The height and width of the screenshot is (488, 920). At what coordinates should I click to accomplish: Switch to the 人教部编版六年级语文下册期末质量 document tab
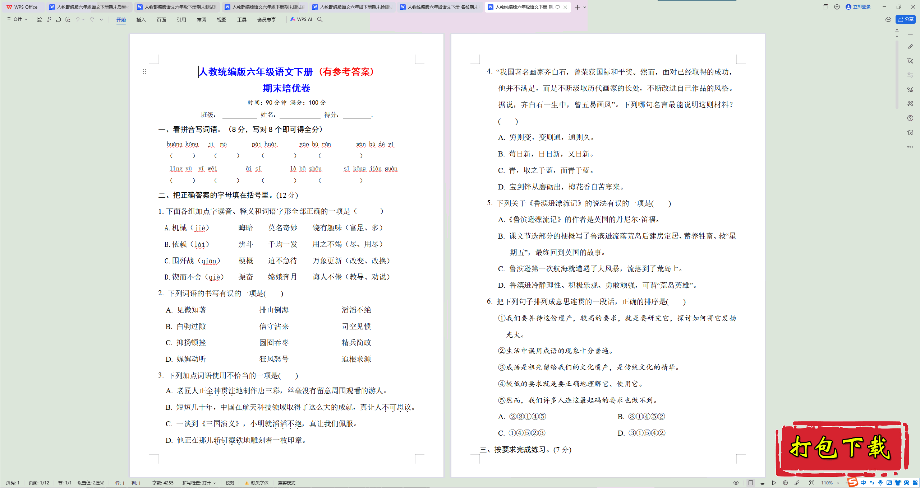pyautogui.click(x=89, y=7)
